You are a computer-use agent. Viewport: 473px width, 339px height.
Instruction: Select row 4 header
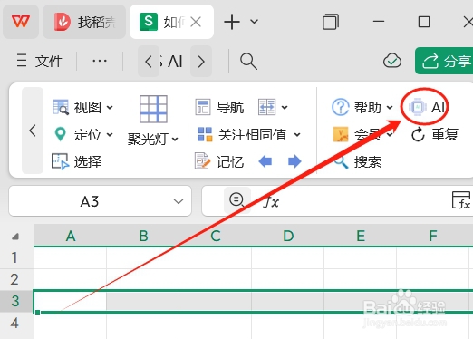click(x=16, y=323)
